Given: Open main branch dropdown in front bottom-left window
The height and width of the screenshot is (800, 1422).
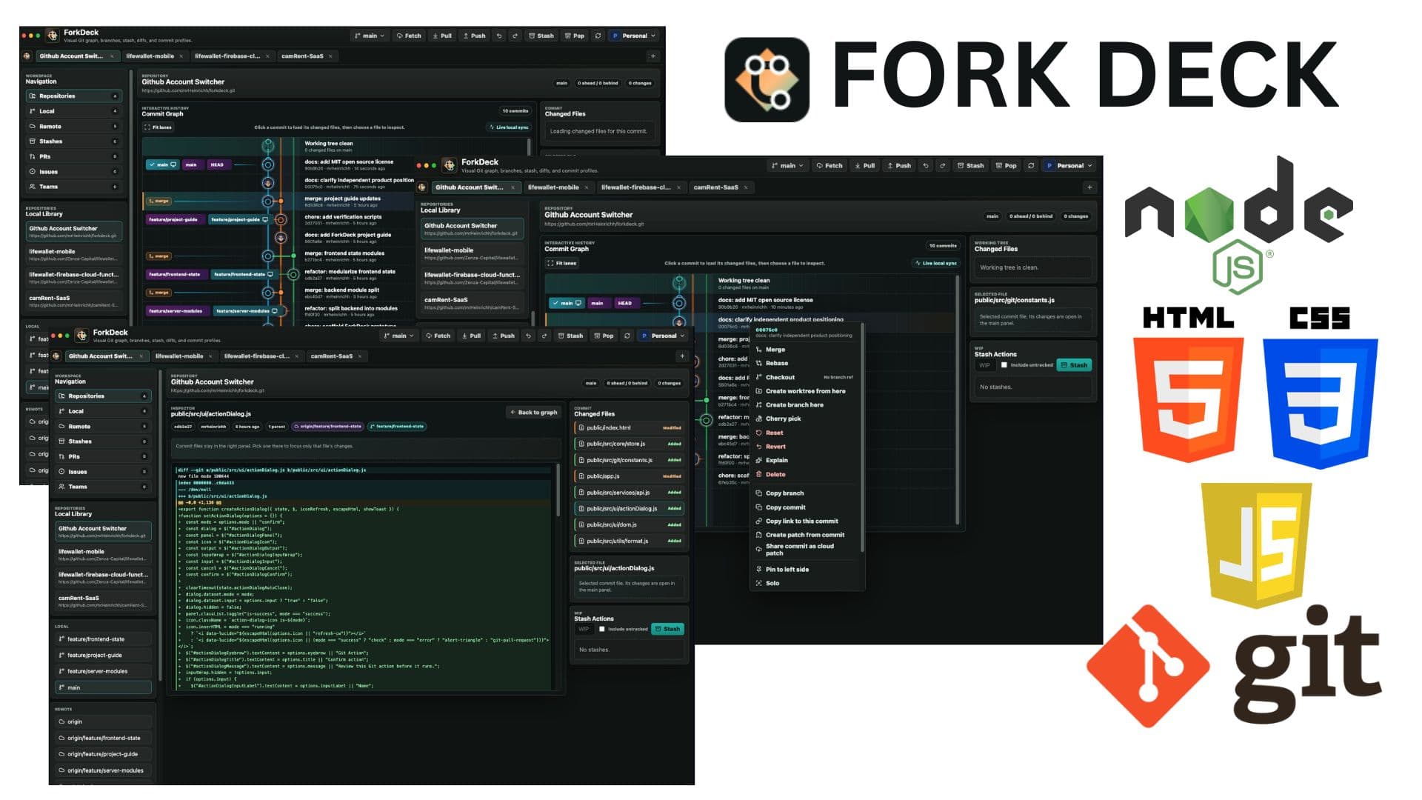Looking at the screenshot, I should pyautogui.click(x=399, y=336).
